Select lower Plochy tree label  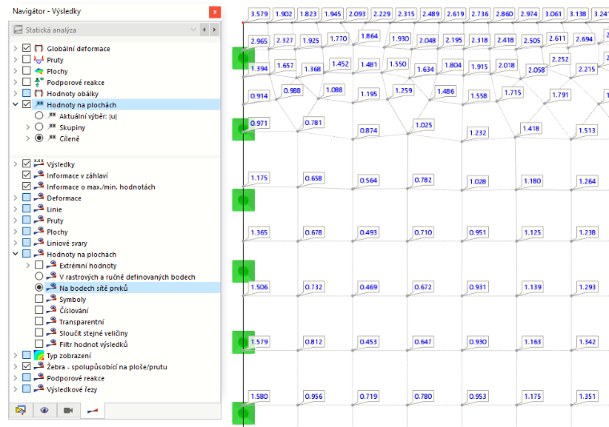[57, 232]
